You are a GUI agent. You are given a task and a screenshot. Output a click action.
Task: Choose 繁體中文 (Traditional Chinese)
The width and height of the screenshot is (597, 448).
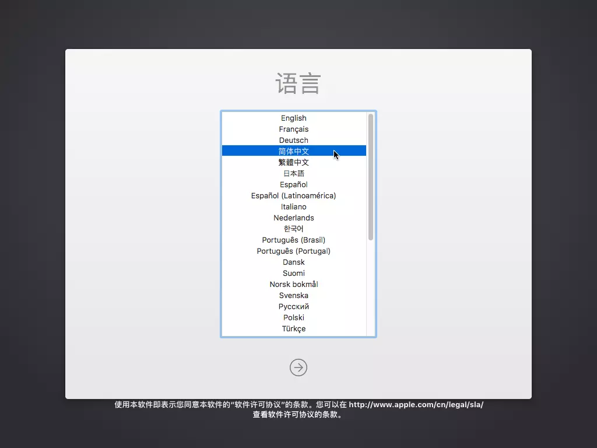[293, 162]
